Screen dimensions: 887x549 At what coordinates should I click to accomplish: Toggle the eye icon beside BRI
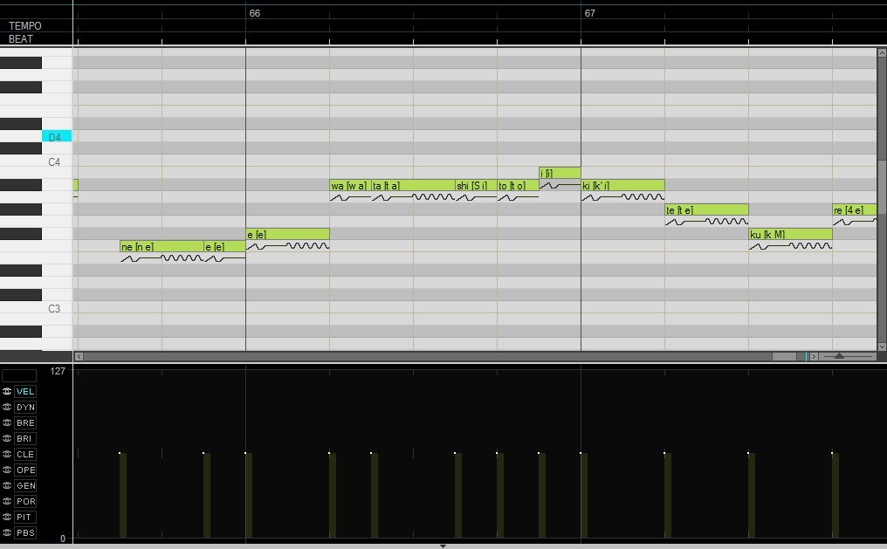(x=7, y=438)
